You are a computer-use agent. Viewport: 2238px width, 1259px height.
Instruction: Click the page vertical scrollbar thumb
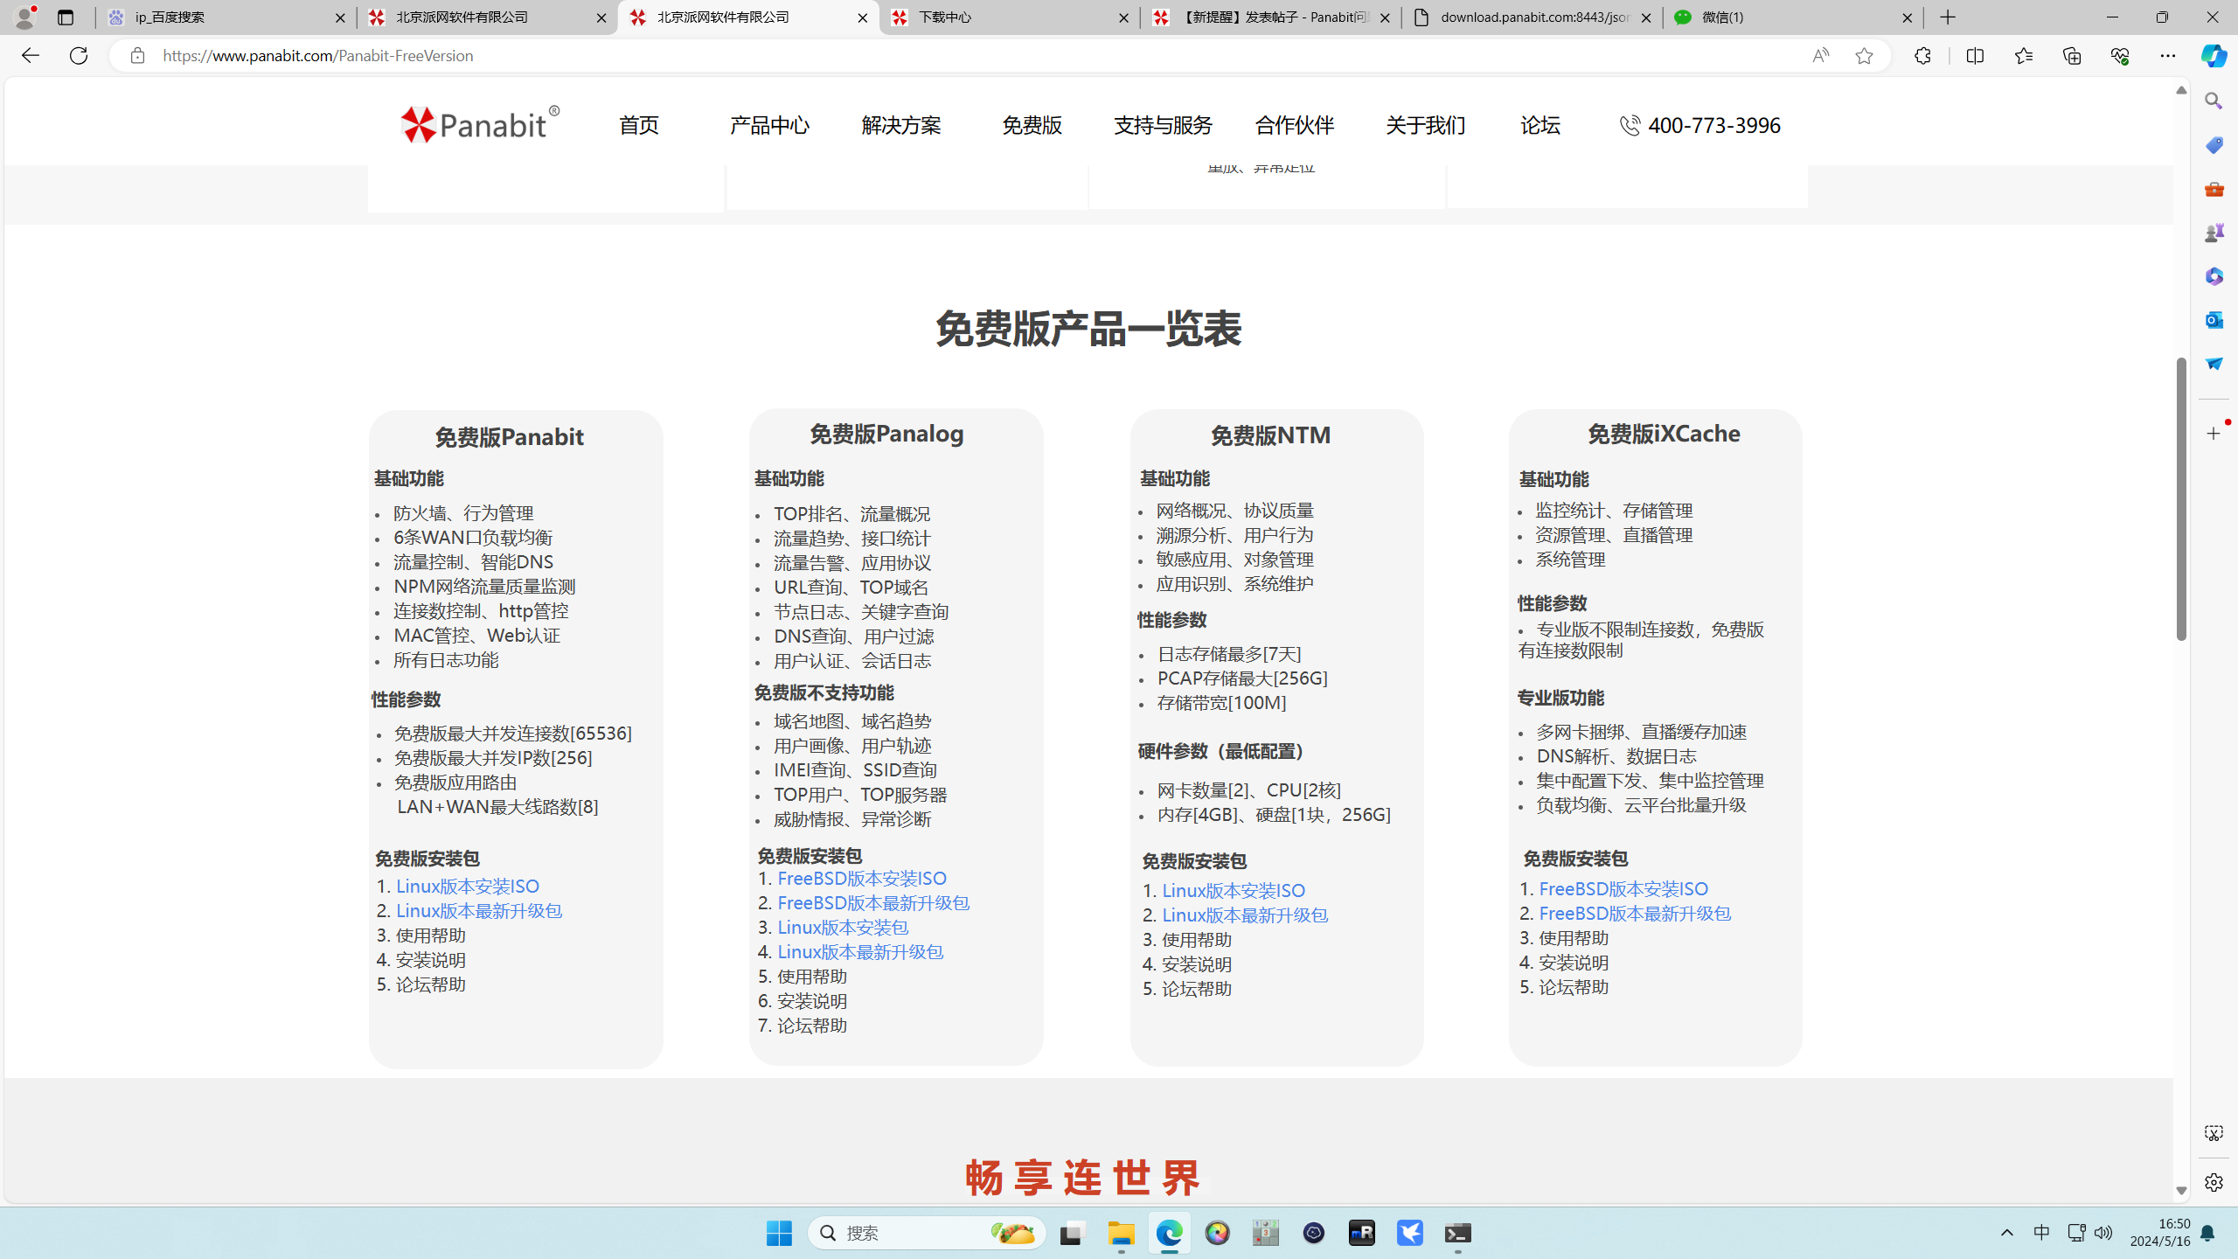point(2181,498)
